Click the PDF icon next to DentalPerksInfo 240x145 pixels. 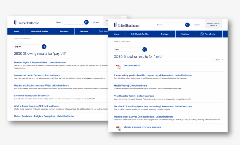pos(118,67)
